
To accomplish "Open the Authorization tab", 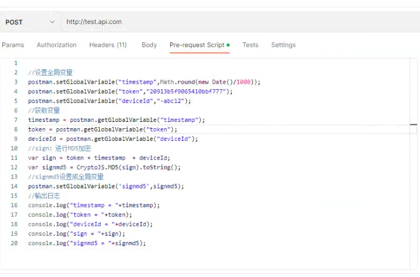I will 57,45.
